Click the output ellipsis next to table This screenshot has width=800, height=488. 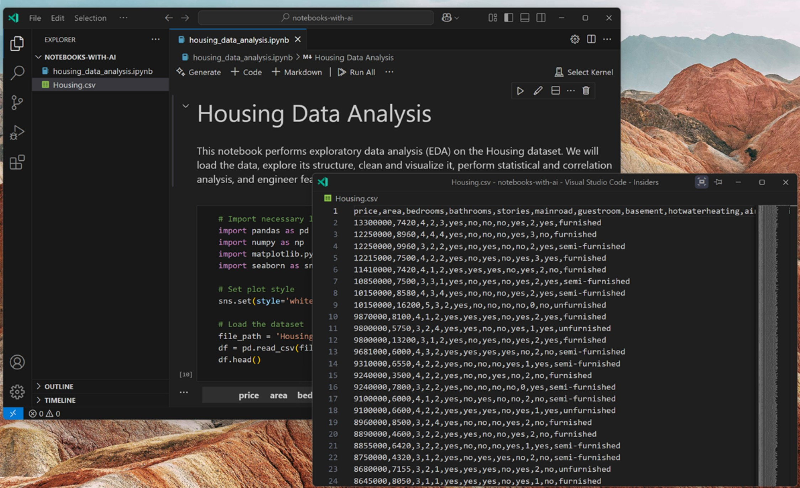point(184,392)
